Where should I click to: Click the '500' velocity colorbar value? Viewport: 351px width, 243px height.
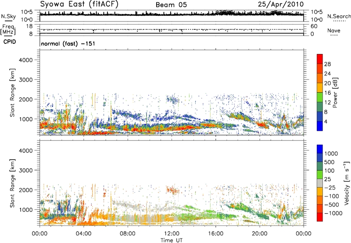[x=330, y=162]
